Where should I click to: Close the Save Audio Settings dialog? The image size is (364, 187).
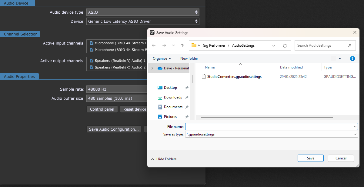click(355, 33)
